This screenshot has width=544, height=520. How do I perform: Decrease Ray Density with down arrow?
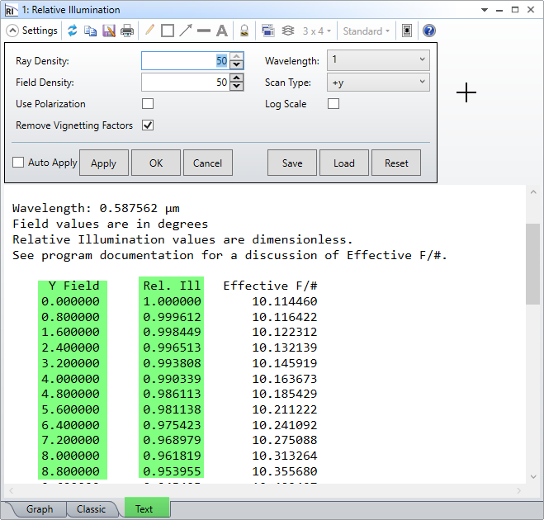pos(237,65)
